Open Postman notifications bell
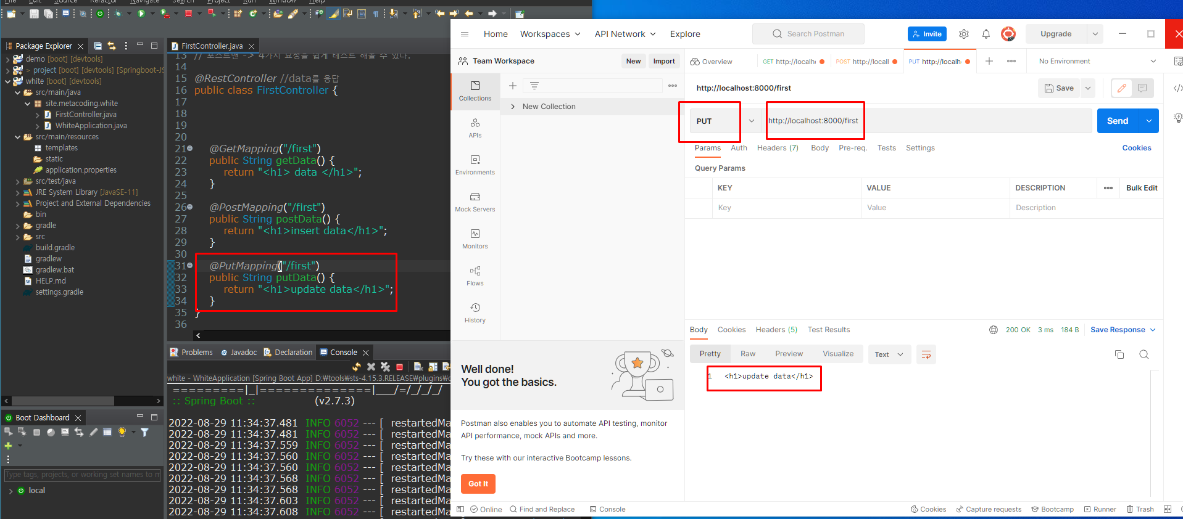Screen dimensions: 1183x519 pos(986,34)
